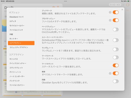Open Bookmarks plugin options plus icon
This screenshot has width=131, height=98.
[110, 12]
